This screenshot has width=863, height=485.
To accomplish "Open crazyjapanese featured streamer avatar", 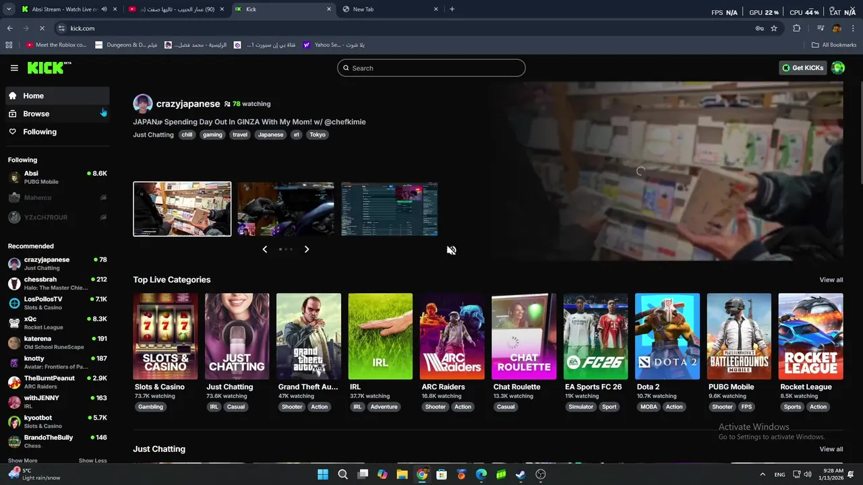I will 143,104.
